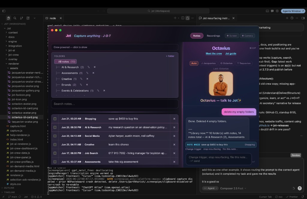Open the Composer 2.5 Fast model dropdown
Screen dimensions: 307x199
pyautogui.click(x=233, y=189)
